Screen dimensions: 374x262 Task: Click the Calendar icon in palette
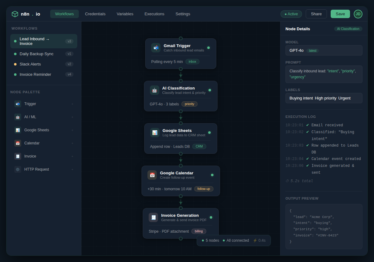click(x=18, y=143)
